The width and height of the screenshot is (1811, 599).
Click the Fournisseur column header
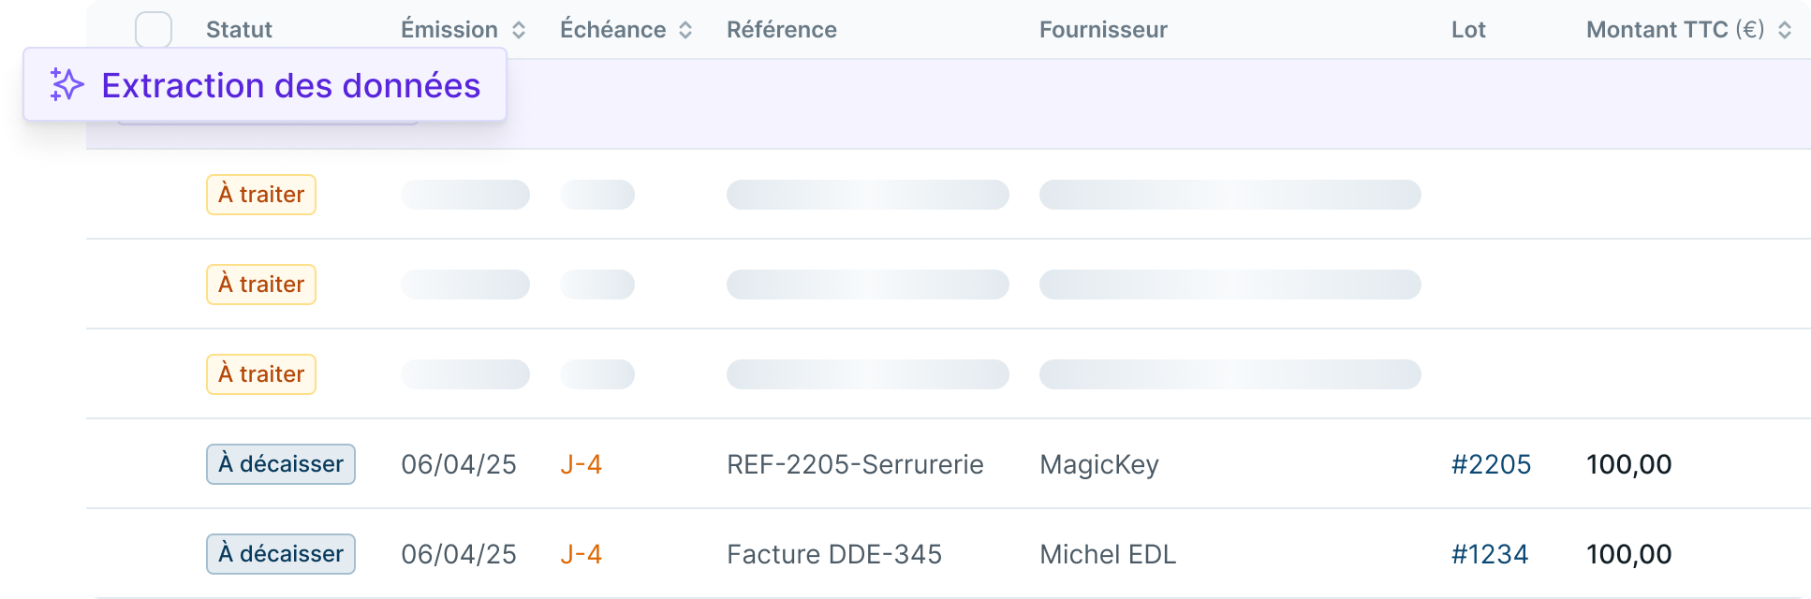(1102, 29)
